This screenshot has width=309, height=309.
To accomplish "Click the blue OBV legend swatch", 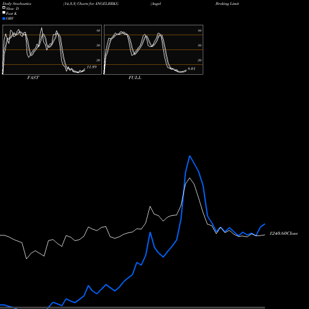I will (x=4, y=19).
